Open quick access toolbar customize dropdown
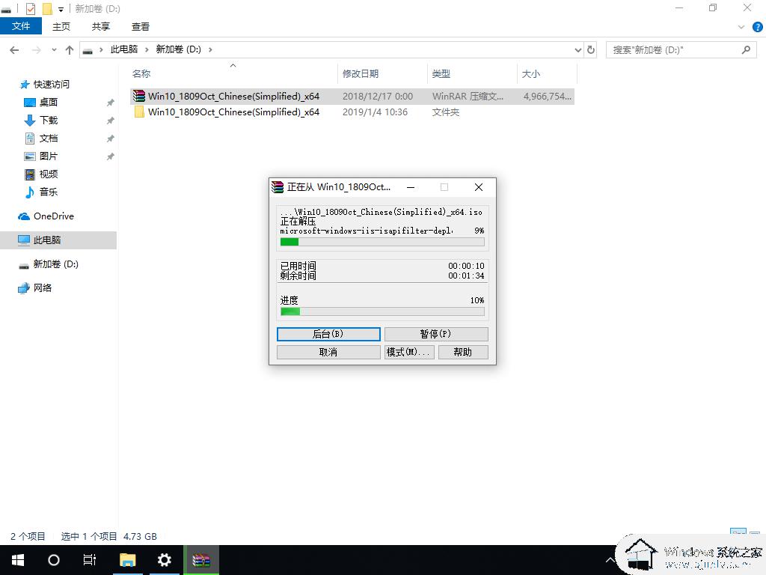This screenshot has height=575, width=766. click(x=61, y=9)
